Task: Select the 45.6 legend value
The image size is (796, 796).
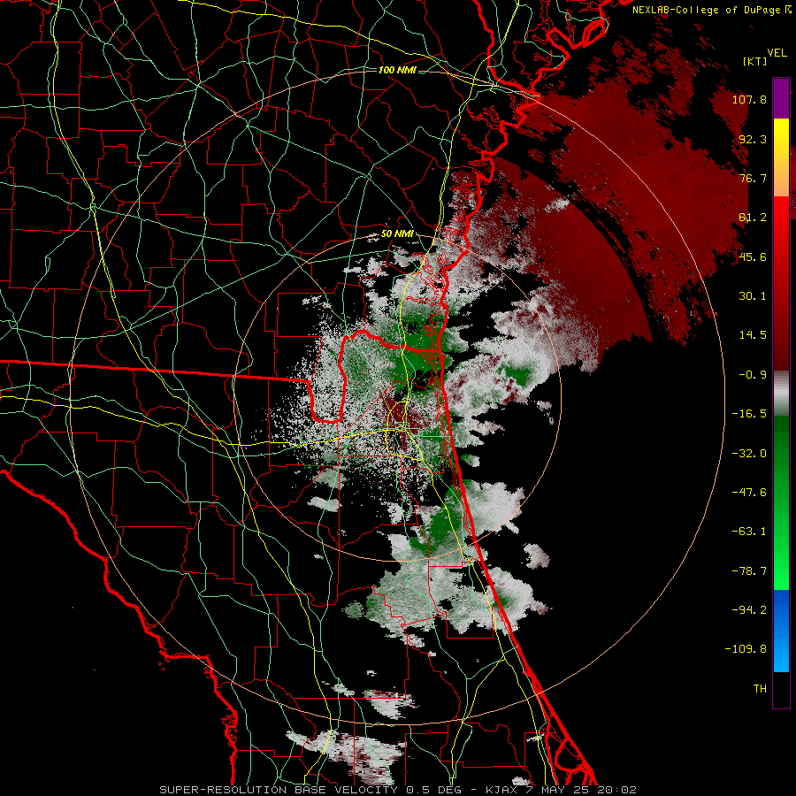Action: point(753,256)
